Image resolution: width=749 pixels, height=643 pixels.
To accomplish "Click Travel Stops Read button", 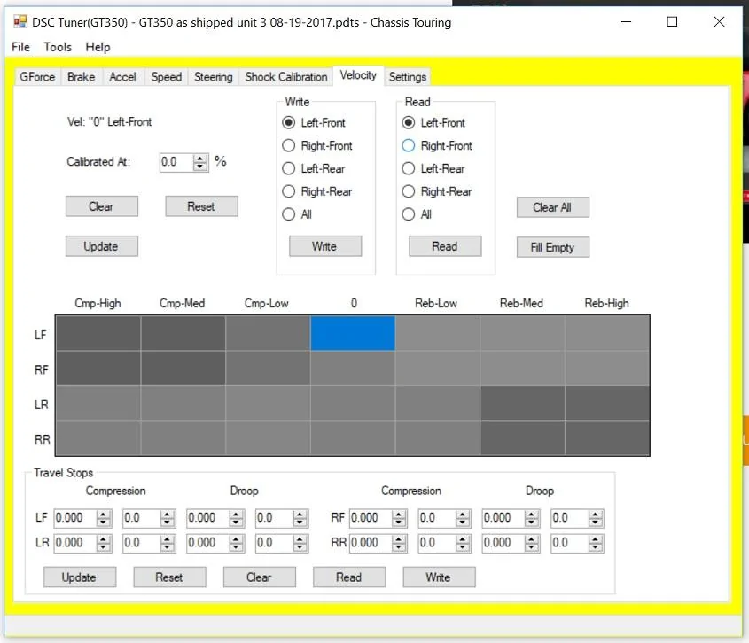I will coord(349,577).
